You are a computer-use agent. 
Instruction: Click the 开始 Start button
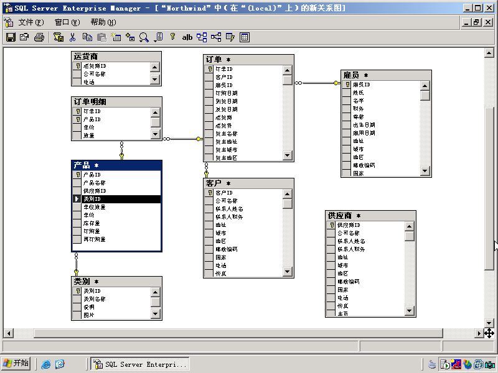pos(16,363)
